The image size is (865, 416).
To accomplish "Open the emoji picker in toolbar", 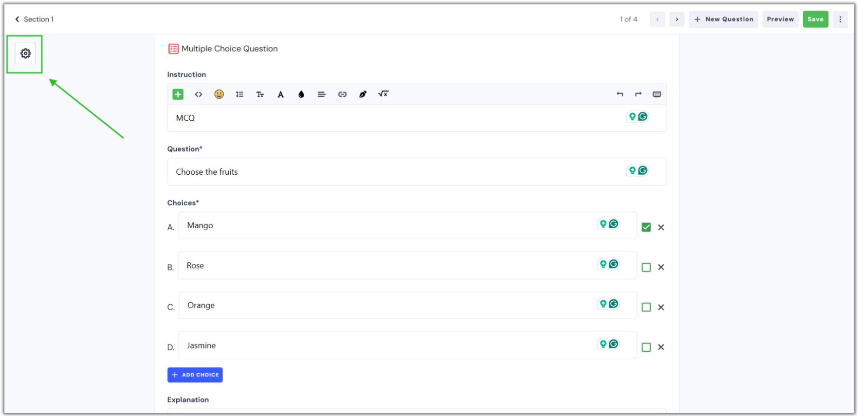I will (219, 94).
